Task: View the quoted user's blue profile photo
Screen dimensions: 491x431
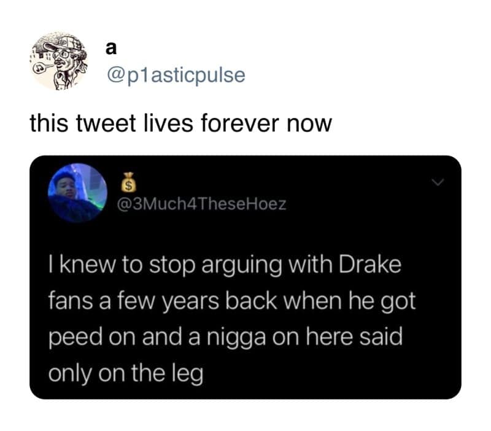Action: [x=77, y=193]
